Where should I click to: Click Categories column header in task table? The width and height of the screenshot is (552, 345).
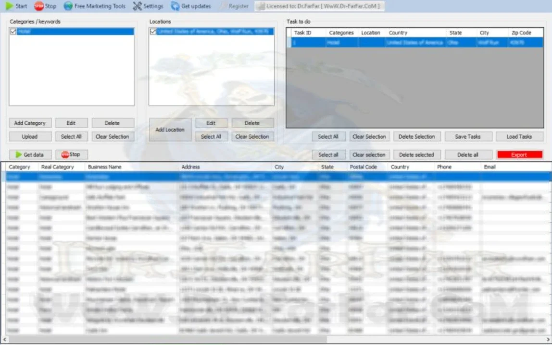coord(342,33)
